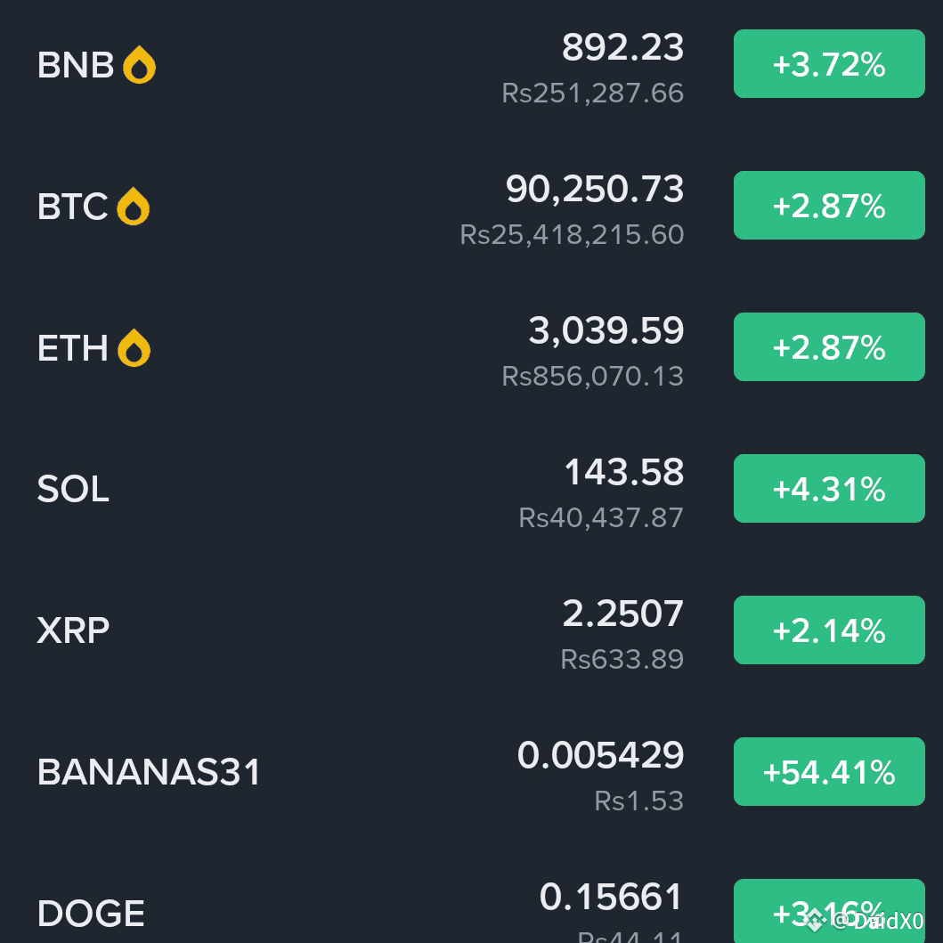Screen dimensions: 943x943
Task: Tap the flame icon next to BTC
Action: 133,207
